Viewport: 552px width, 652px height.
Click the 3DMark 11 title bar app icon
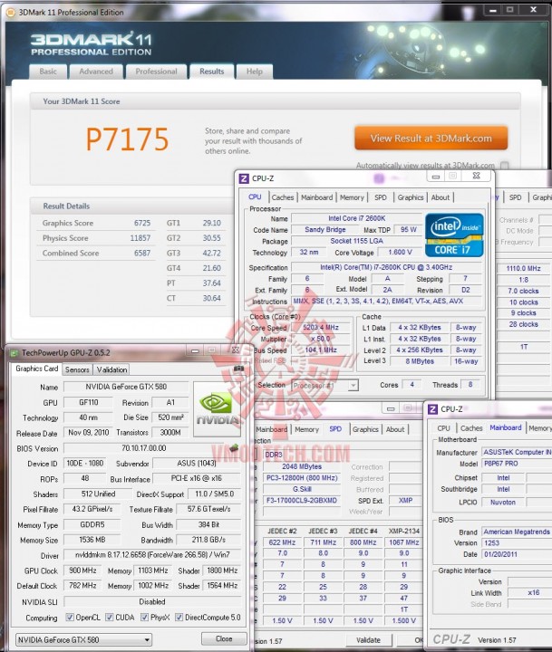click(x=11, y=13)
